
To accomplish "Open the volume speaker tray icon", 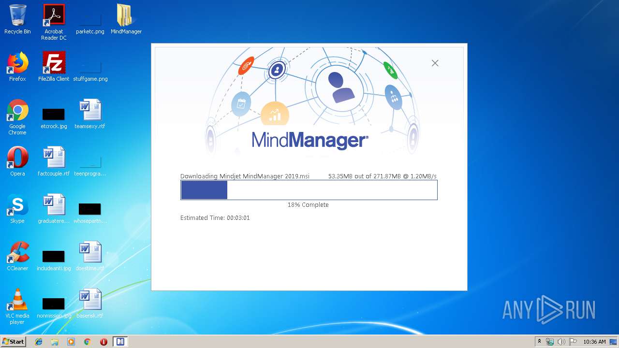I will (x=561, y=342).
